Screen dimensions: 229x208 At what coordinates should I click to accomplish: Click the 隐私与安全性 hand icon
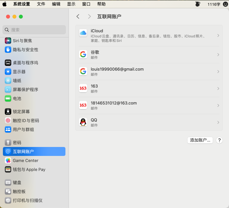coord(8,50)
